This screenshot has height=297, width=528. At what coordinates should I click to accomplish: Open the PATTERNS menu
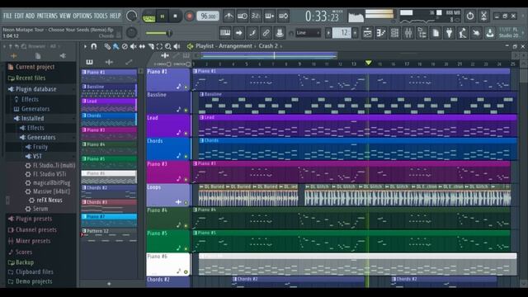click(x=47, y=16)
